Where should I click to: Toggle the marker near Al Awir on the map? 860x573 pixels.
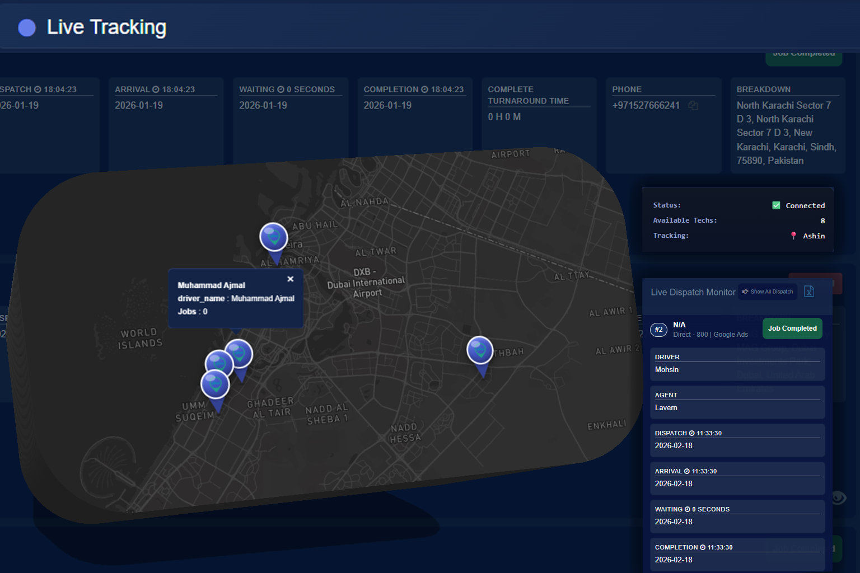pos(479,351)
